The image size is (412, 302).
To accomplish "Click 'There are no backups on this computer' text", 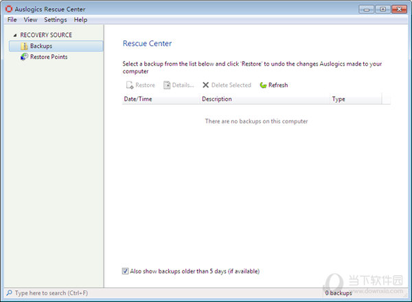I will coord(256,121).
